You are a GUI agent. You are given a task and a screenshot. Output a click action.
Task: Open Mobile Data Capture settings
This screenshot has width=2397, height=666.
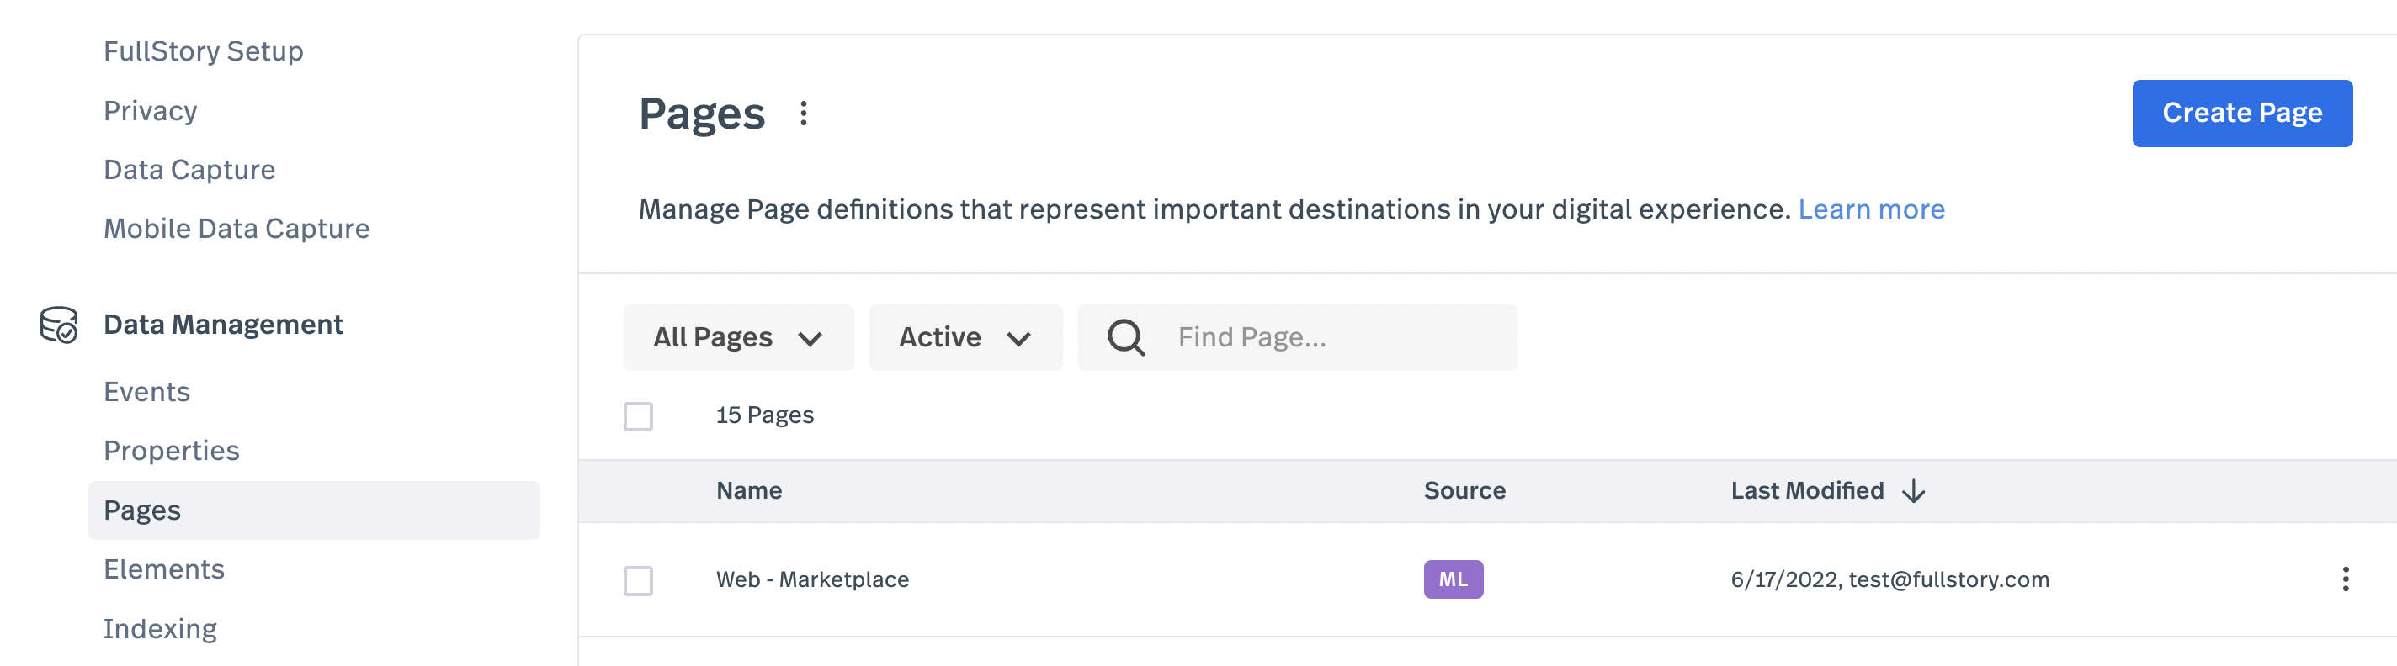coord(237,229)
